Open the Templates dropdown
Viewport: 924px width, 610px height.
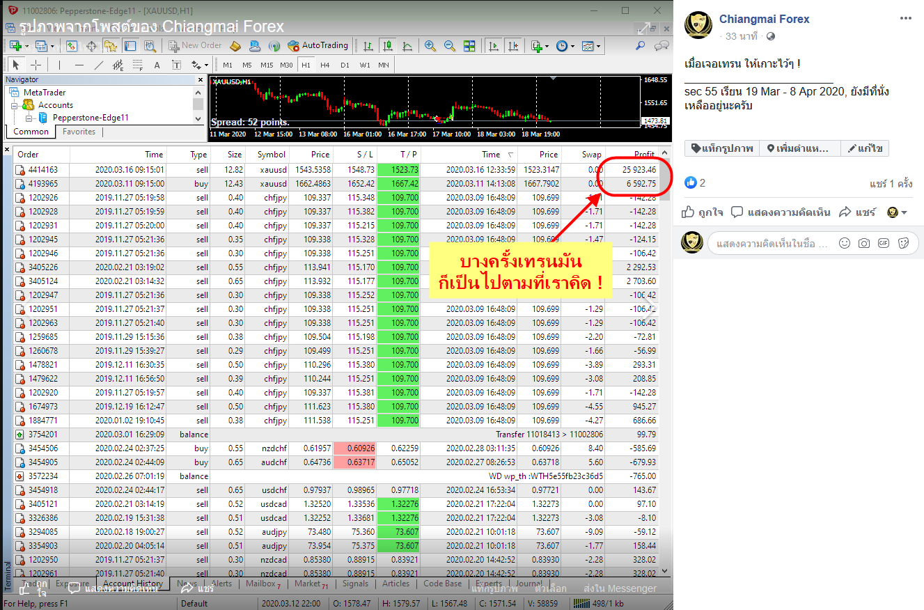click(590, 46)
